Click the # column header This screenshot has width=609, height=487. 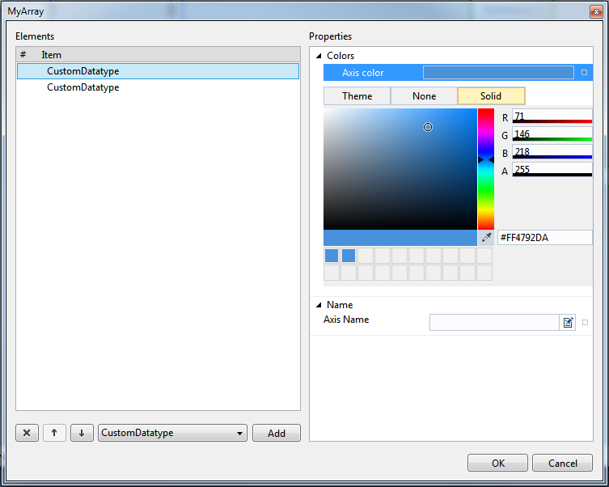23,55
